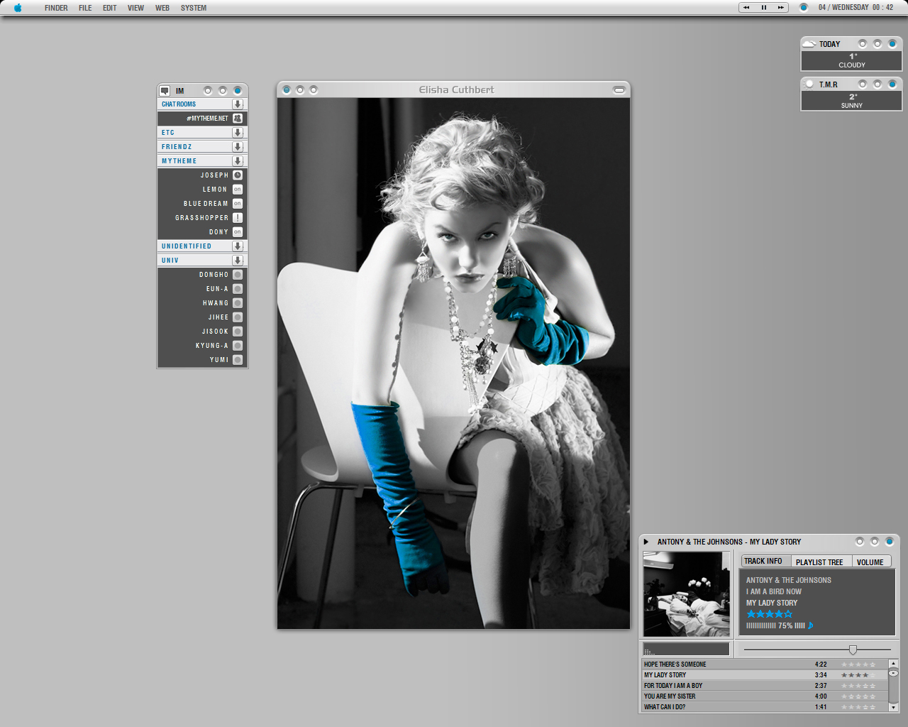Open the Apple menu icon
This screenshot has height=727, width=908.
tap(18, 8)
